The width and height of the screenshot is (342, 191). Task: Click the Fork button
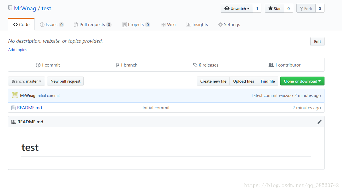pyautogui.click(x=306, y=8)
